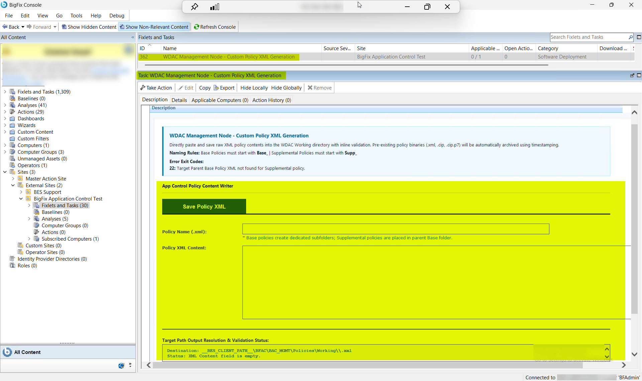642x381 pixels.
Task: Expand the Master Action Site node
Action: 13,178
